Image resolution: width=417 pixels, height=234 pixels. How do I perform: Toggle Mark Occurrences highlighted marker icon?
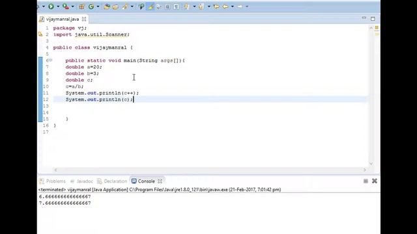(151, 6)
